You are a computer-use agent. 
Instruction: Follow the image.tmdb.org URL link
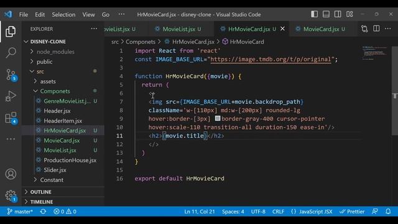coord(271,60)
